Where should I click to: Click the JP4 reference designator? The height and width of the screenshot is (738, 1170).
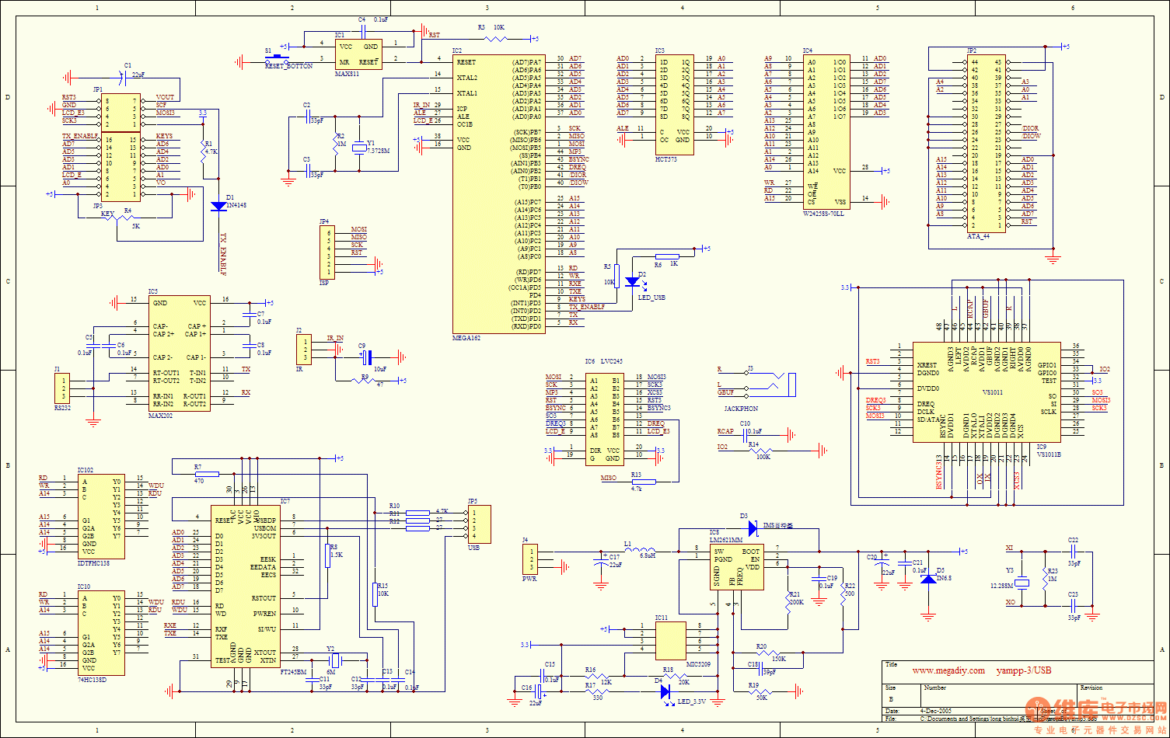(323, 221)
